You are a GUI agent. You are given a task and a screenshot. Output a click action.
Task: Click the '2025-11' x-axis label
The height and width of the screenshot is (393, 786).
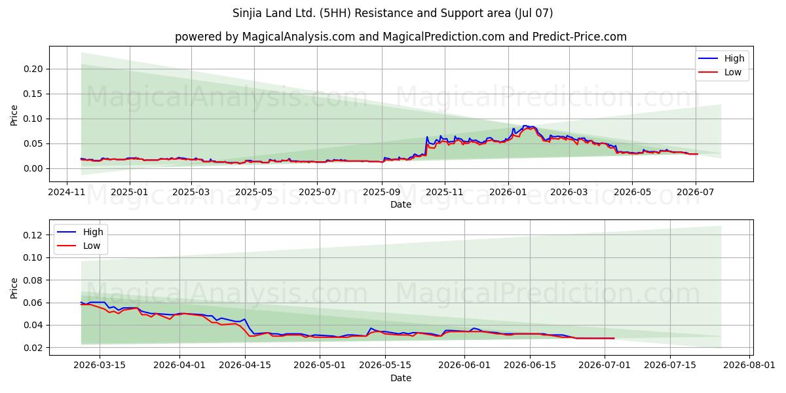pyautogui.click(x=444, y=192)
